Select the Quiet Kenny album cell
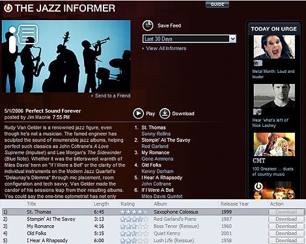This screenshot has height=244, width=306. pyautogui.click(x=167, y=234)
